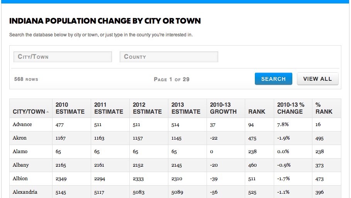Screen dimensions: 351x198
Task: Click Akron growth value -22
Action: [x=214, y=138]
